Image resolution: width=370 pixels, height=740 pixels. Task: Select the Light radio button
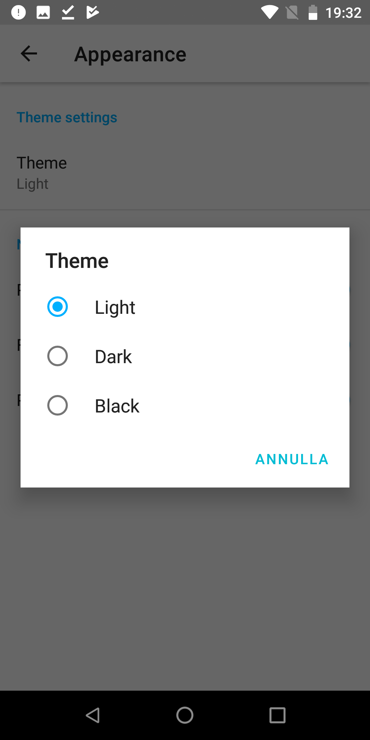point(58,307)
